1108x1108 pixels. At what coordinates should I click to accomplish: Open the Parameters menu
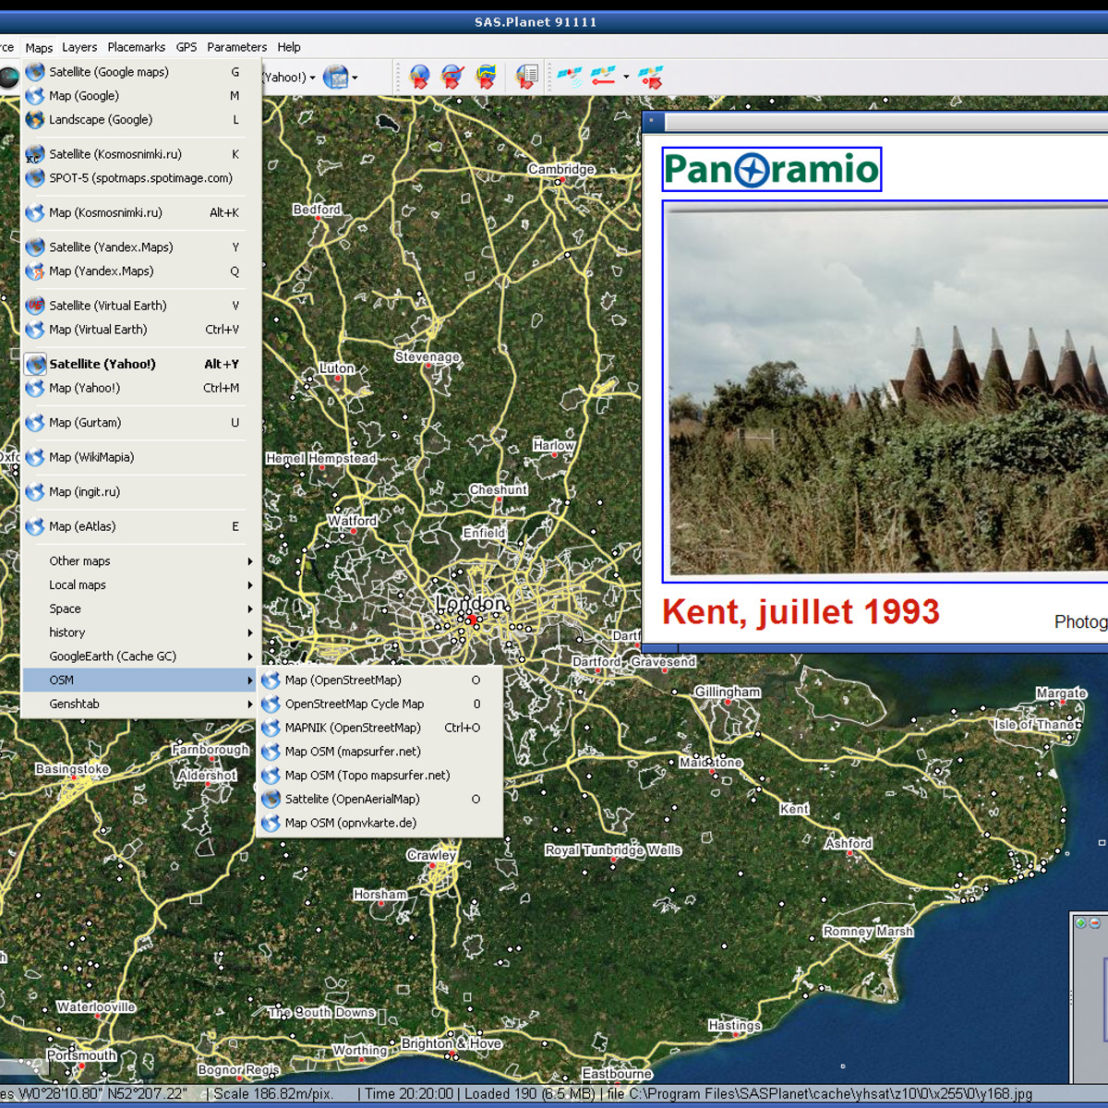tap(237, 47)
